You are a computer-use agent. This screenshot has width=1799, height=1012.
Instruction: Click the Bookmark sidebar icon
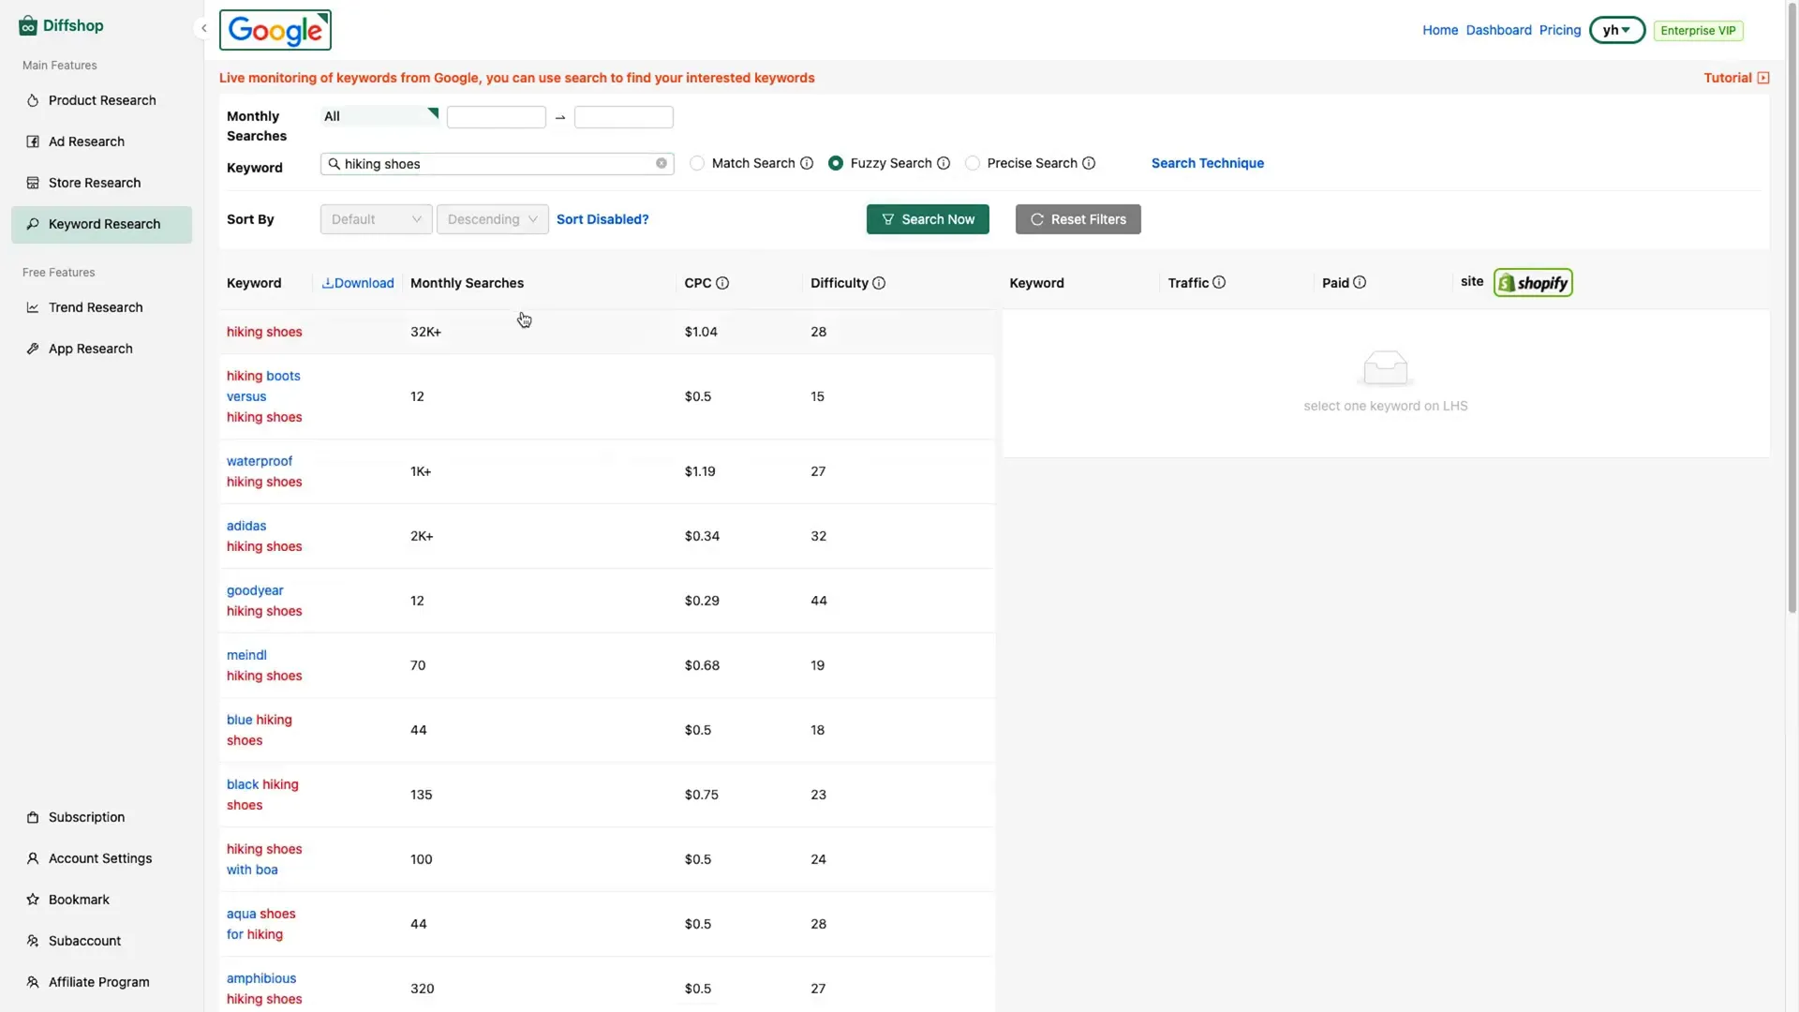tap(32, 899)
